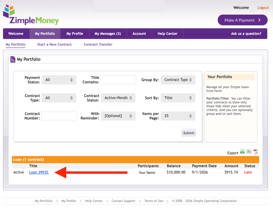Click the Make A Payment button
The height and width of the screenshot is (209, 273).
coord(242,20)
